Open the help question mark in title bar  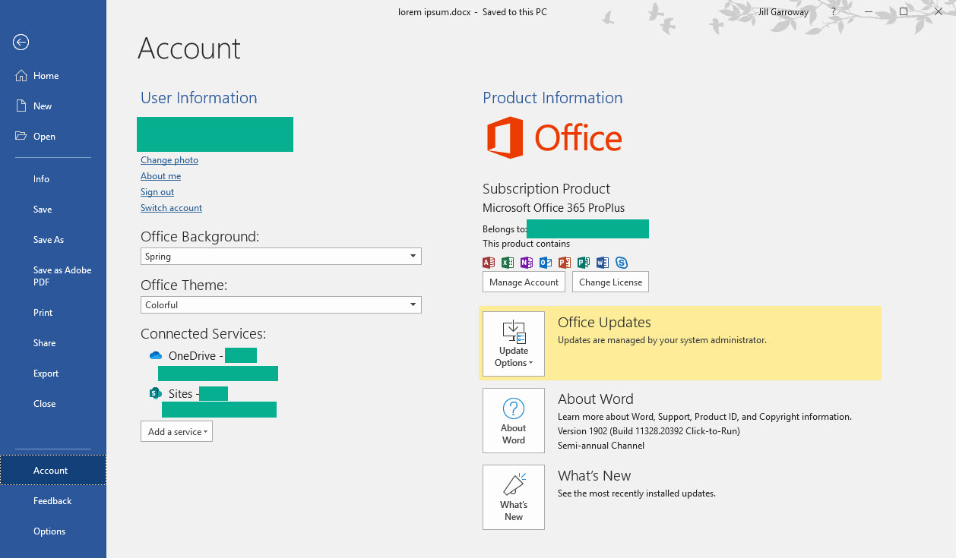(x=834, y=12)
